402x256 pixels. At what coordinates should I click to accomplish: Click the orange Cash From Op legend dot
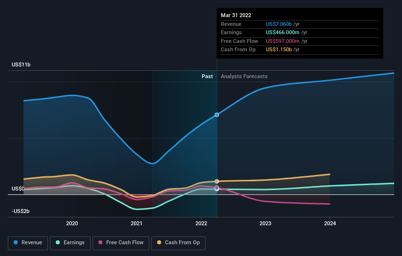coord(159,242)
